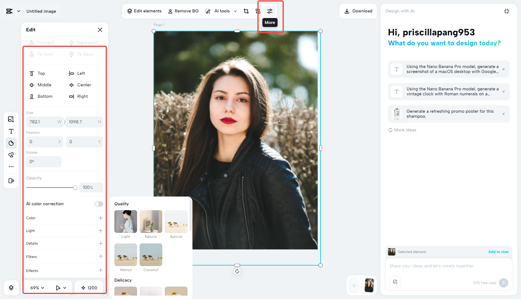Click Edit elements in top toolbar

(144, 11)
